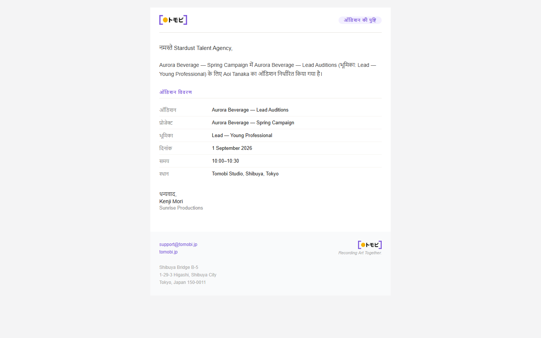This screenshot has width=541, height=338.
Task: Open the support@tomobi.jp email link
Action: pyautogui.click(x=178, y=244)
